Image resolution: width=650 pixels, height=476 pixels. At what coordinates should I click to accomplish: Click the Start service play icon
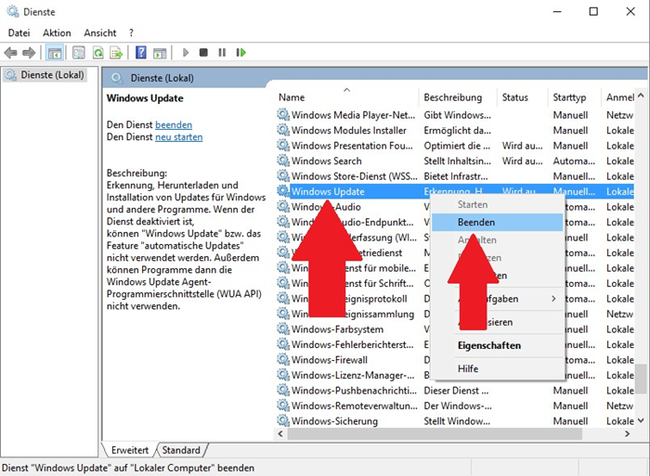coord(186,53)
